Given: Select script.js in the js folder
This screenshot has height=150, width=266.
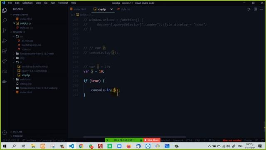Looking at the screenshot, I should click(26, 75).
